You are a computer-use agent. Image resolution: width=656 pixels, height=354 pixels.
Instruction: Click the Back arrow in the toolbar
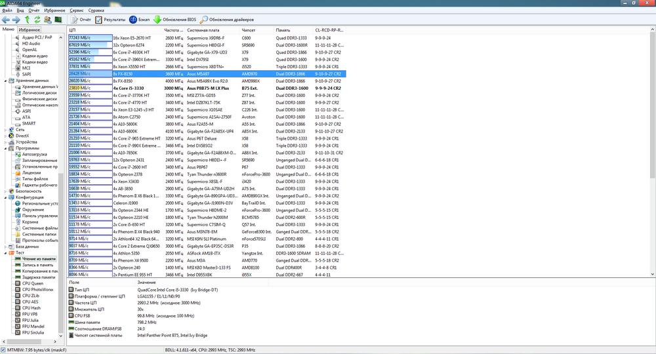pyautogui.click(x=6, y=20)
